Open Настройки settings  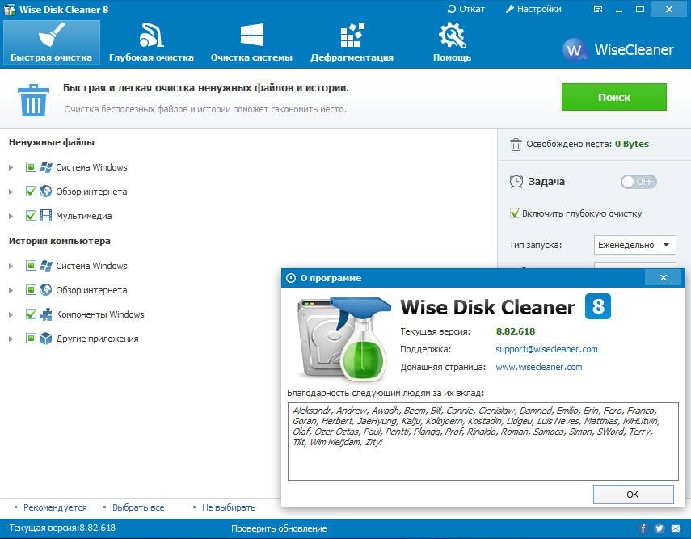coord(533,9)
